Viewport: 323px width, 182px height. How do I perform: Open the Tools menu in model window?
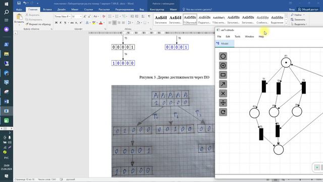click(237, 36)
